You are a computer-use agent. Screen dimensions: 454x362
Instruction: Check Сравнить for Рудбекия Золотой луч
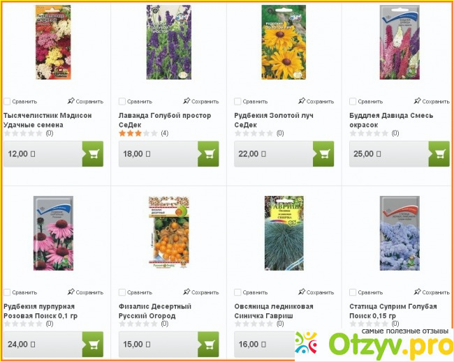[237, 102]
